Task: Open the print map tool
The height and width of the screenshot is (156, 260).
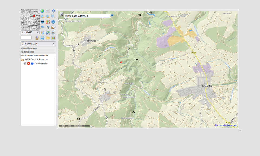Action: 53,33
